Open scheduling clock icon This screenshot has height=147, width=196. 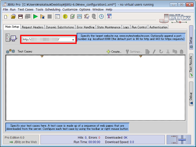(101, 16)
